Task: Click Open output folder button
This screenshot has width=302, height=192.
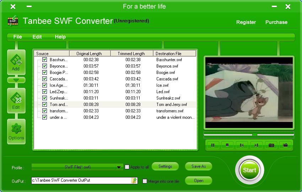Action: pyautogui.click(x=199, y=181)
